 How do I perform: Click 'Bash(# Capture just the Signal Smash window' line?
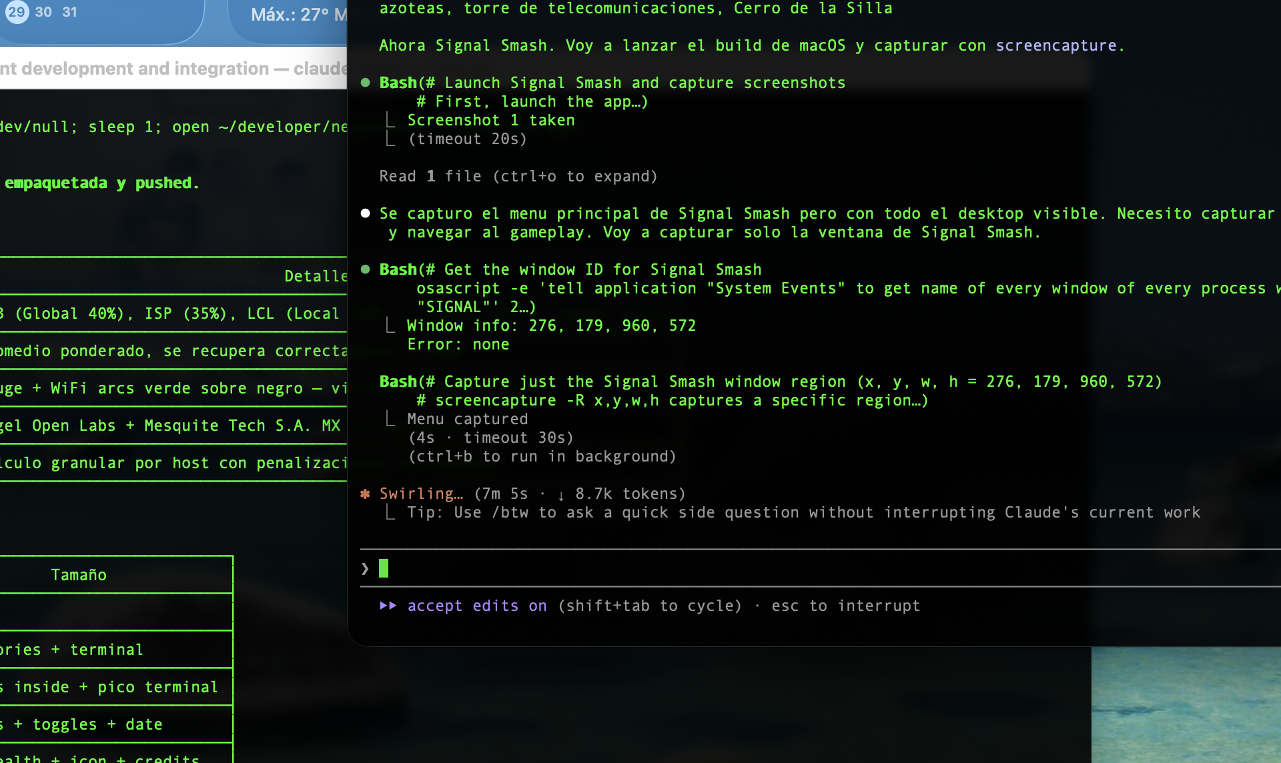771,381
